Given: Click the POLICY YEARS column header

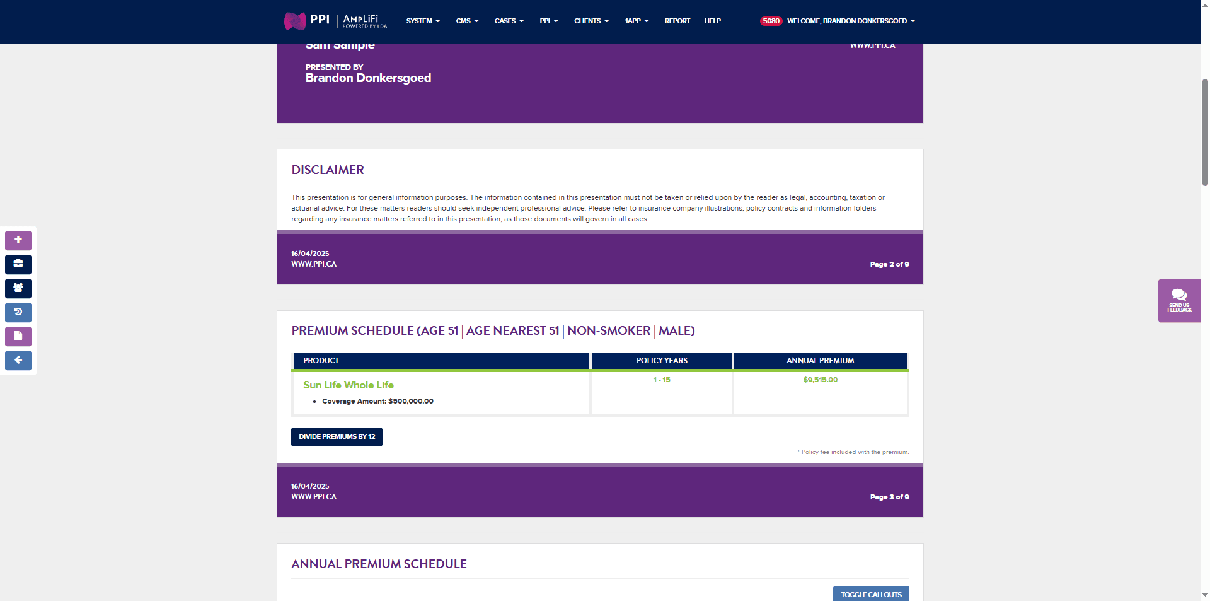Looking at the screenshot, I should pyautogui.click(x=662, y=361).
